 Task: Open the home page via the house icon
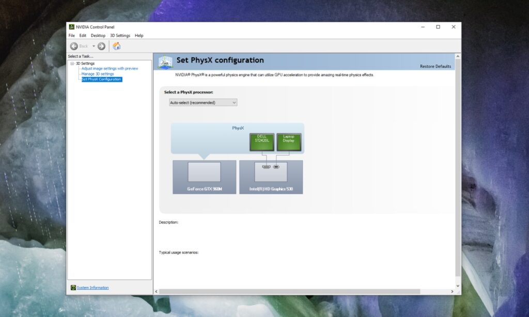pos(116,46)
